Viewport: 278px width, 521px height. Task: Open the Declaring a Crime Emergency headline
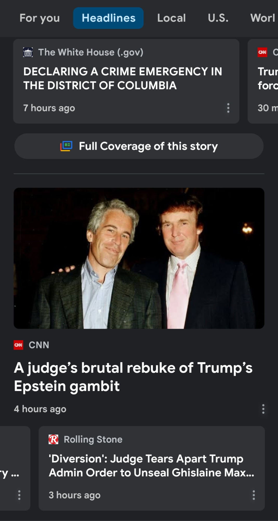pyautogui.click(x=122, y=78)
